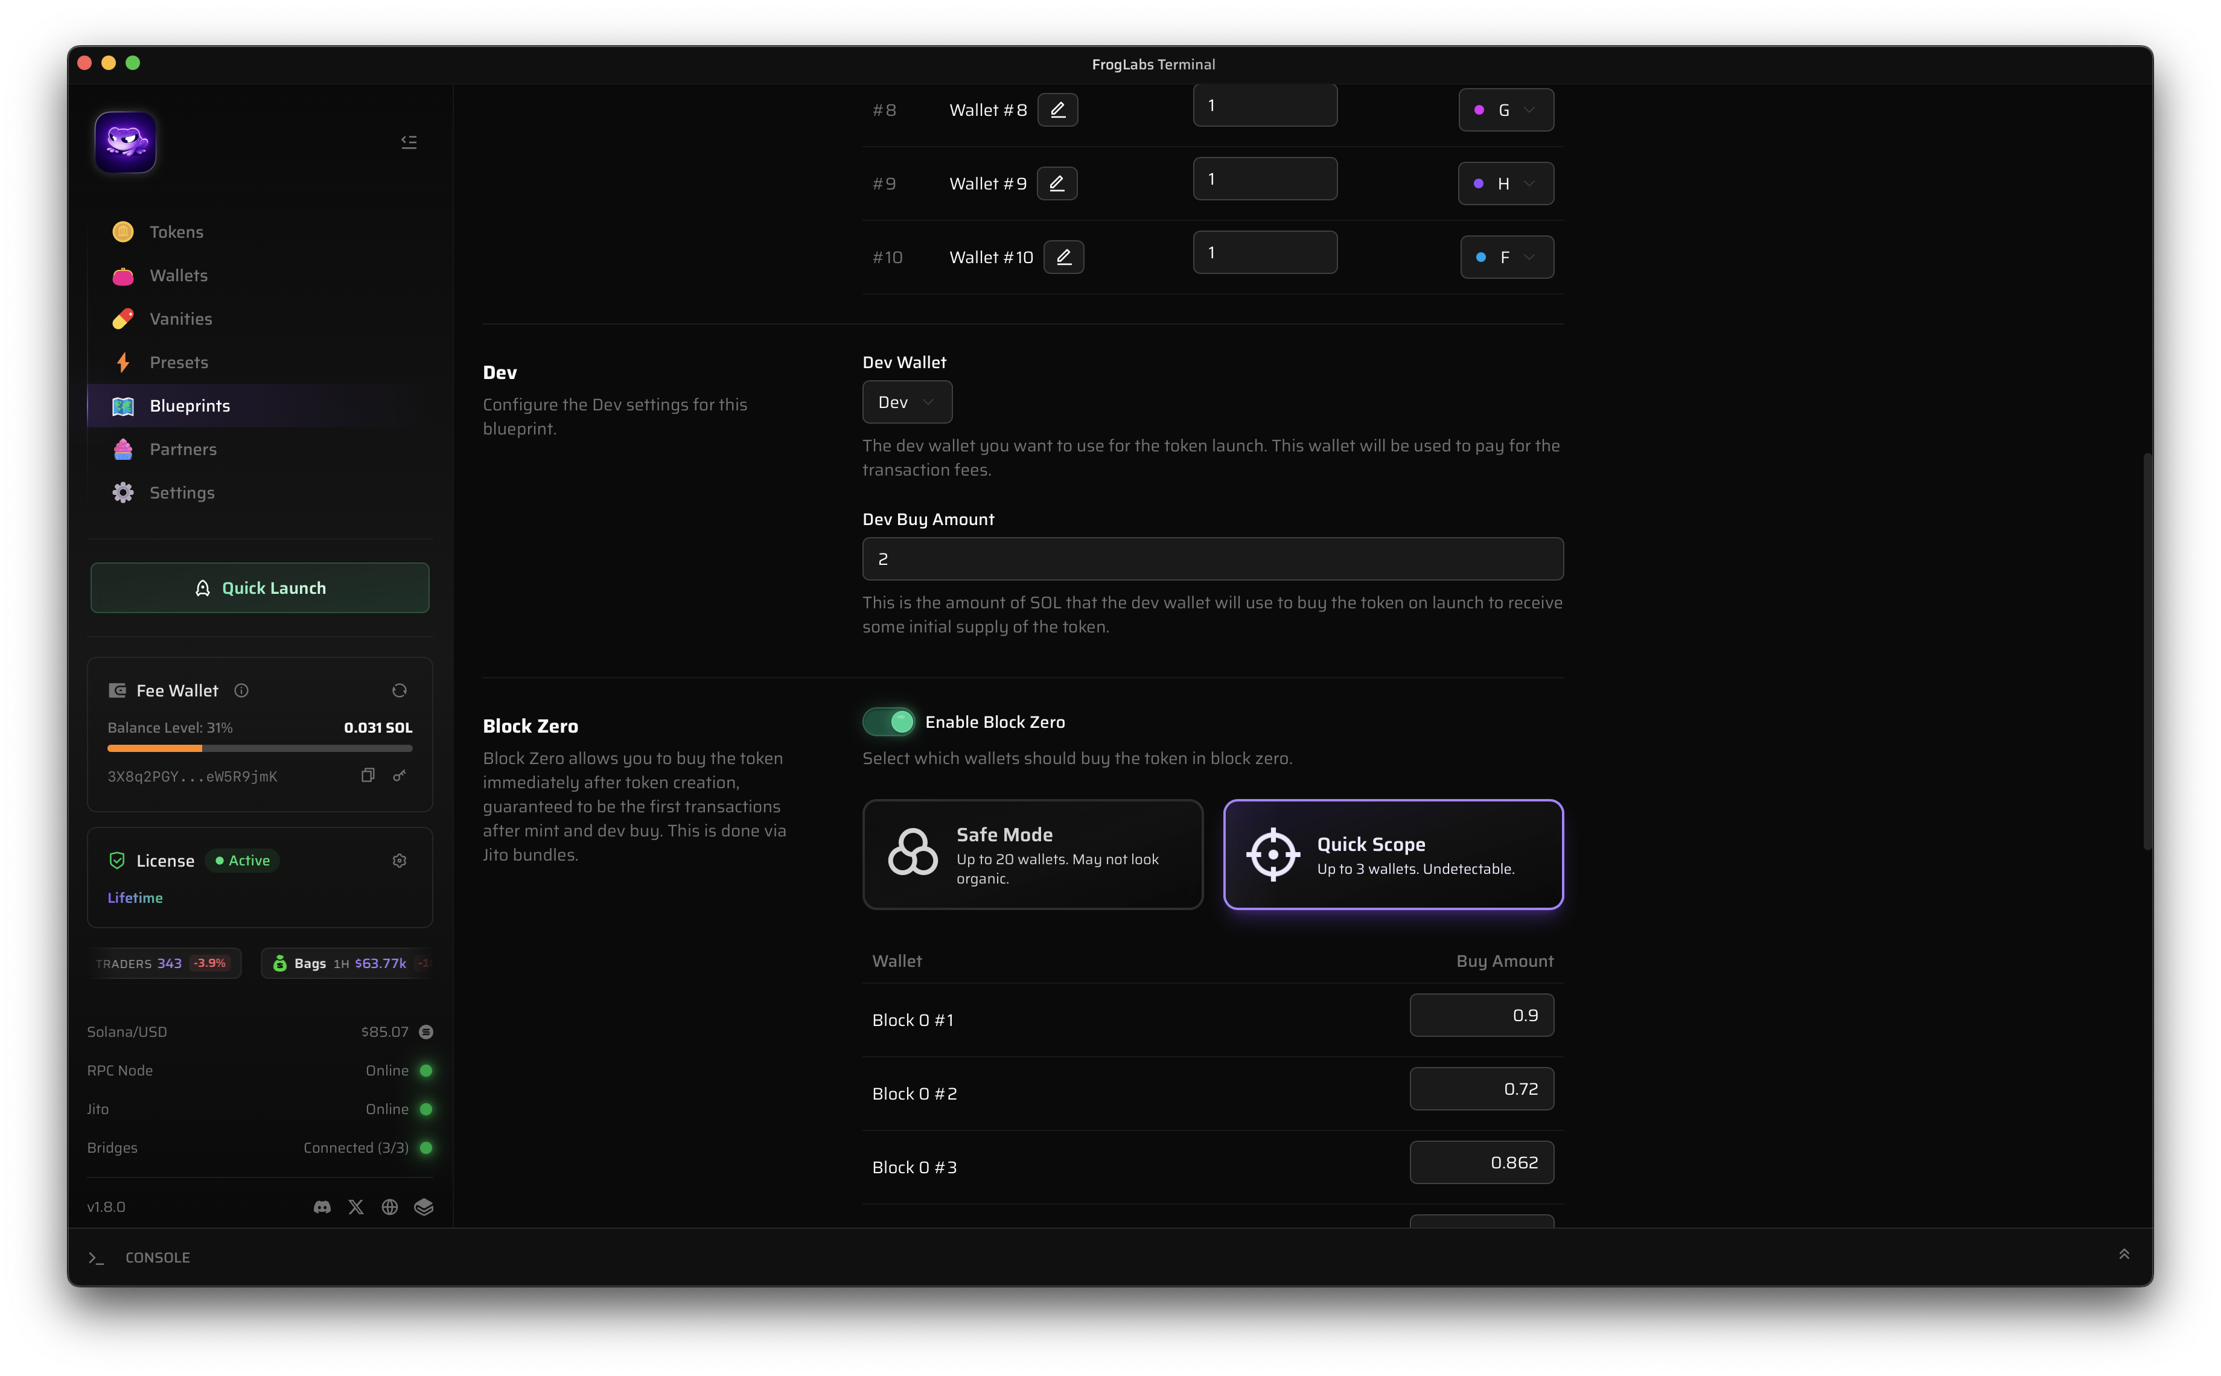Refresh the Fee Wallet balance

pos(400,691)
